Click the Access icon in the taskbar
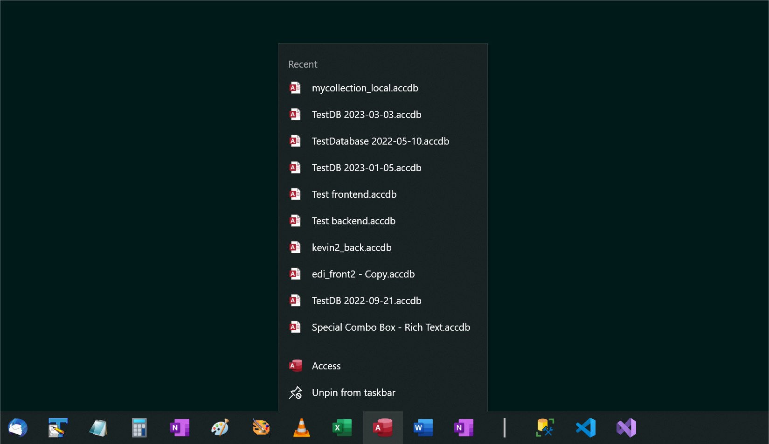The width and height of the screenshot is (769, 444). pos(382,427)
